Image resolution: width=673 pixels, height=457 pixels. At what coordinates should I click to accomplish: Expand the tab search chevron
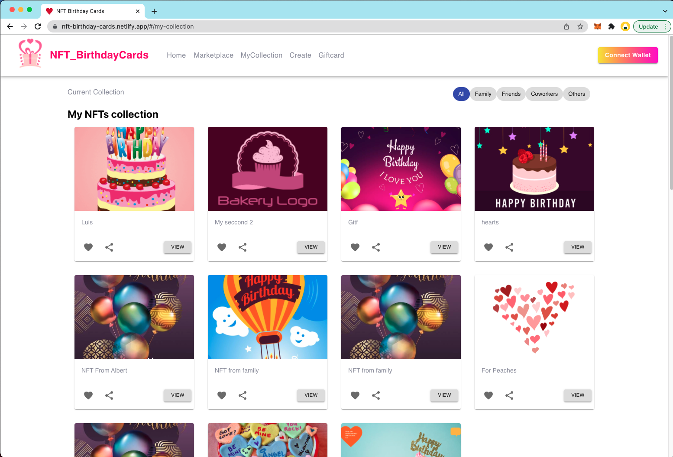coord(665,11)
